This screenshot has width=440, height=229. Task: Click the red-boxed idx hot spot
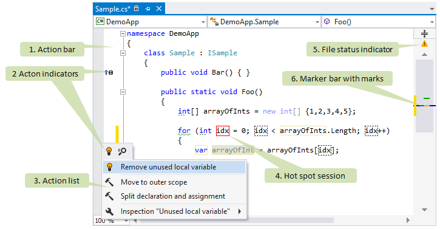(x=223, y=131)
